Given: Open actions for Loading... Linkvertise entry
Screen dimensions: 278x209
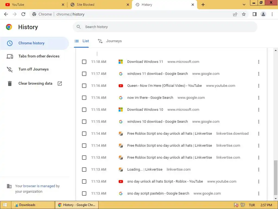Looking at the screenshot, I should (259, 170).
